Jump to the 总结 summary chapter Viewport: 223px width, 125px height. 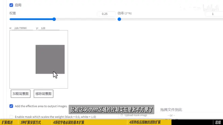coord(218,122)
